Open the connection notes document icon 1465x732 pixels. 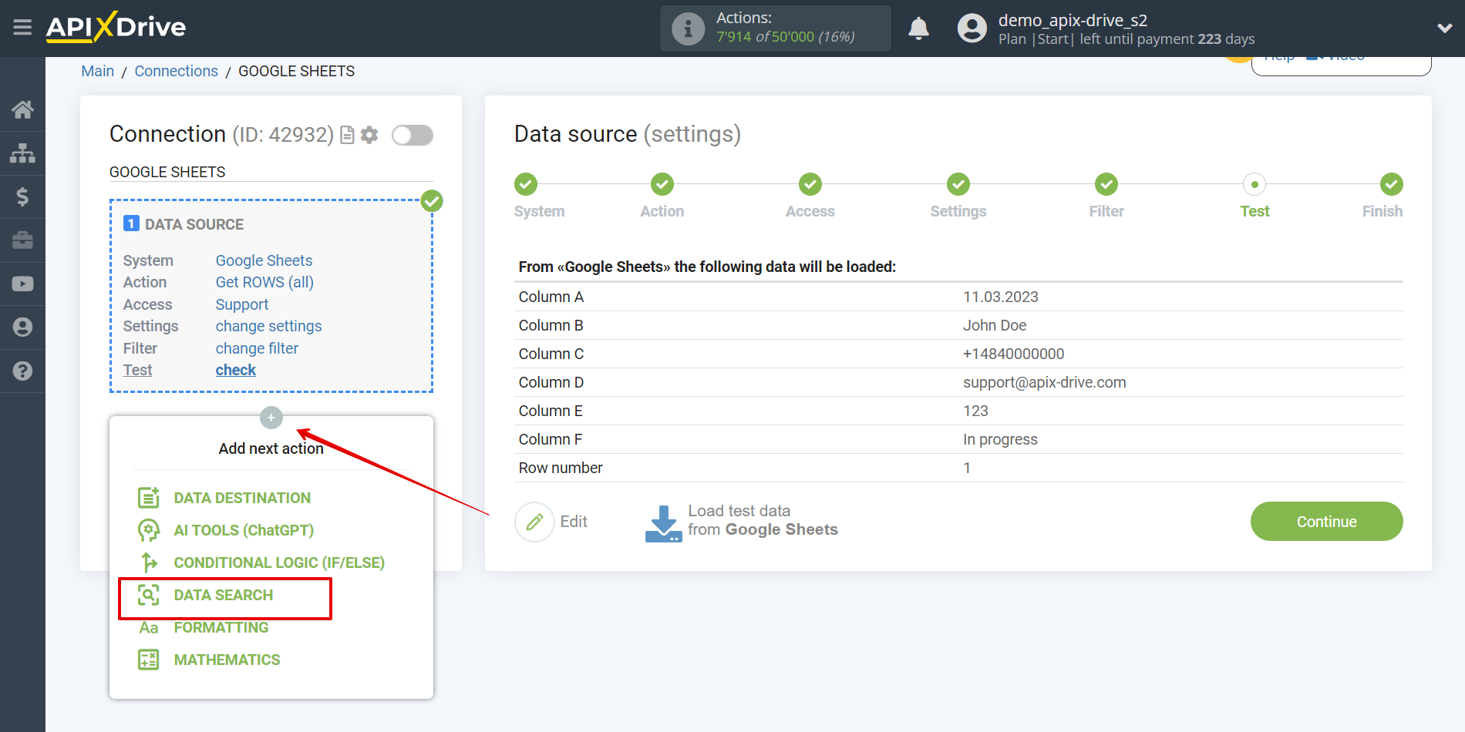tap(347, 136)
